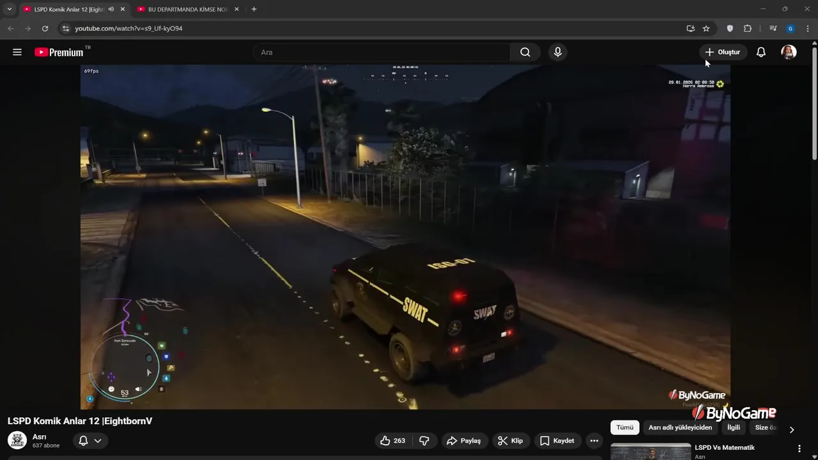The height and width of the screenshot is (460, 818).
Task: Switch to BU DEPARTMANDA KİMSE tab
Action: point(187,9)
